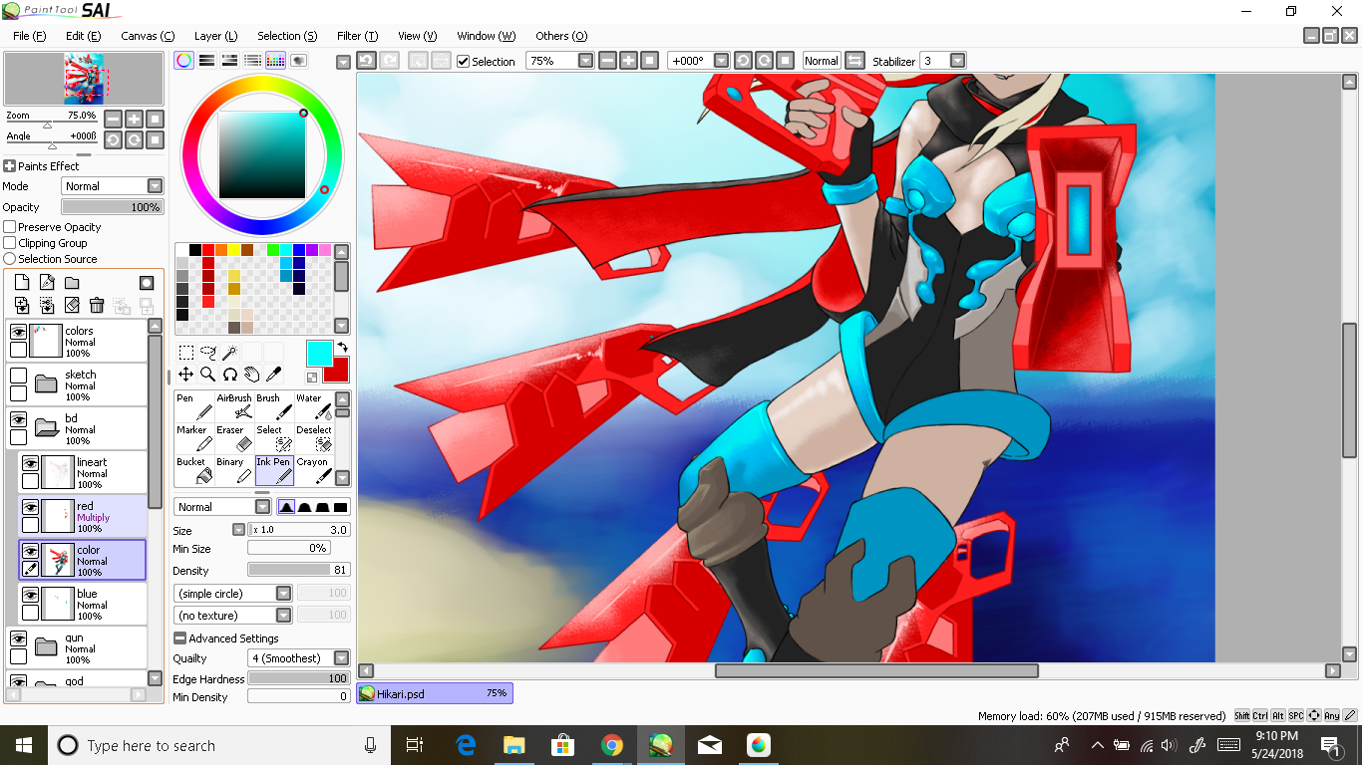This screenshot has width=1362, height=765.
Task: Open the brush Normal mode dropdown
Action: point(263,507)
